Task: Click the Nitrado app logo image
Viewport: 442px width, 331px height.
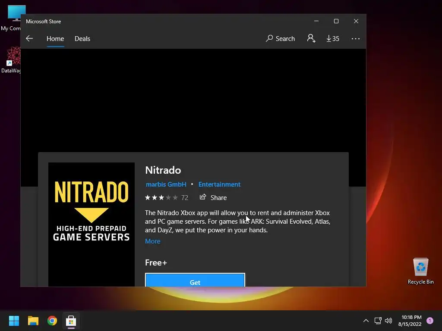Action: 92,225
